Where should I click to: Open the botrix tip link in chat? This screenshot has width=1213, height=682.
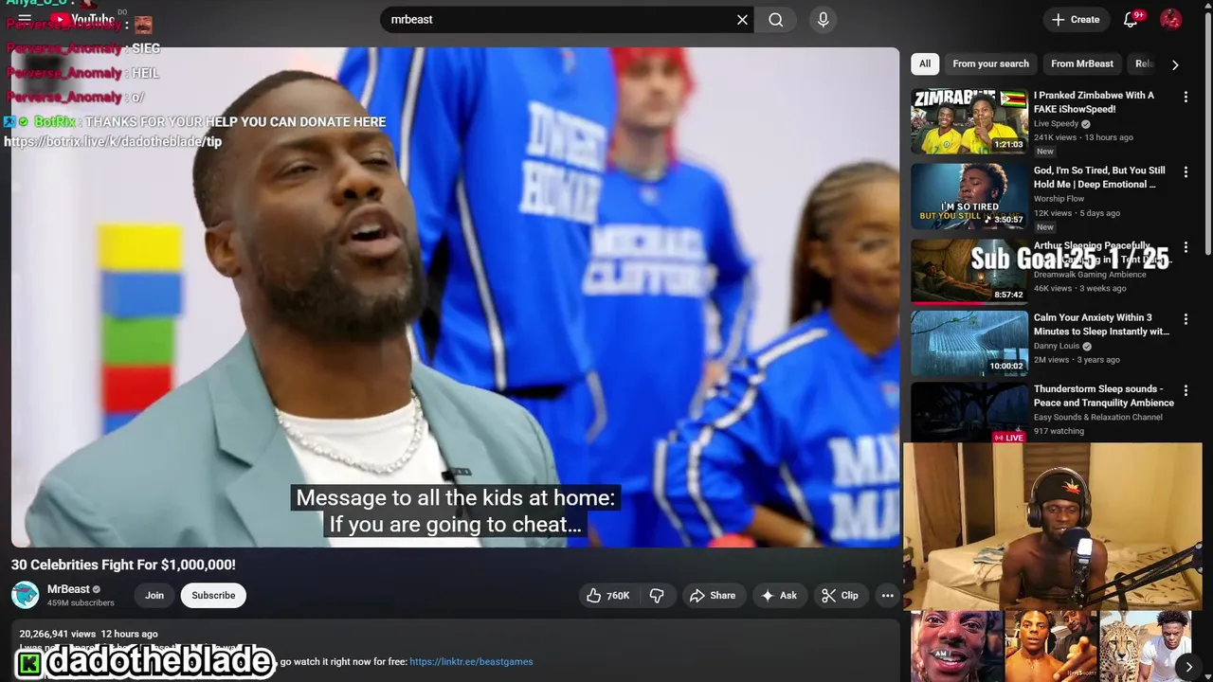(113, 142)
